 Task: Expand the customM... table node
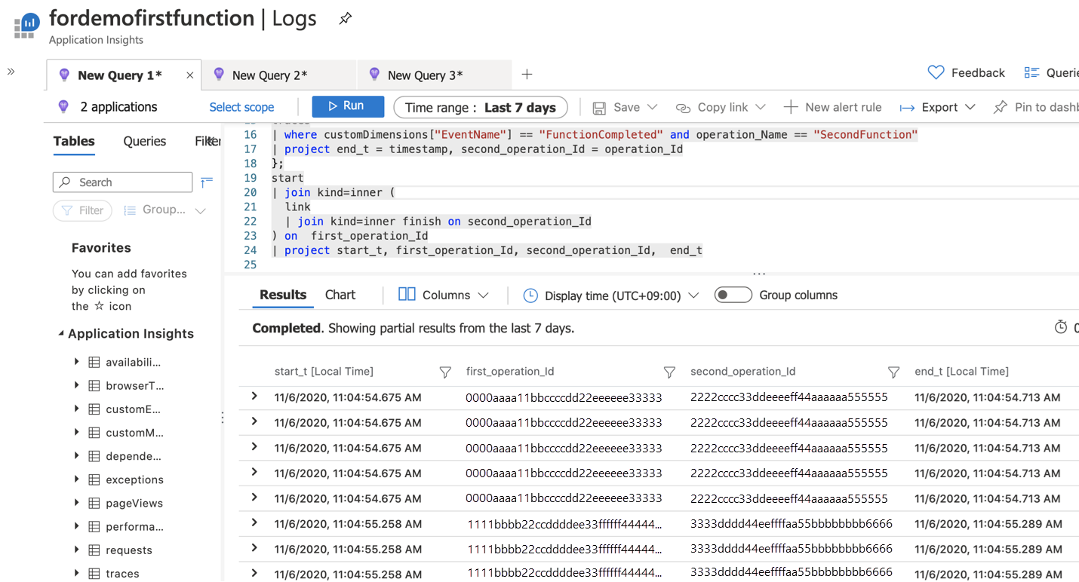pyautogui.click(x=76, y=432)
